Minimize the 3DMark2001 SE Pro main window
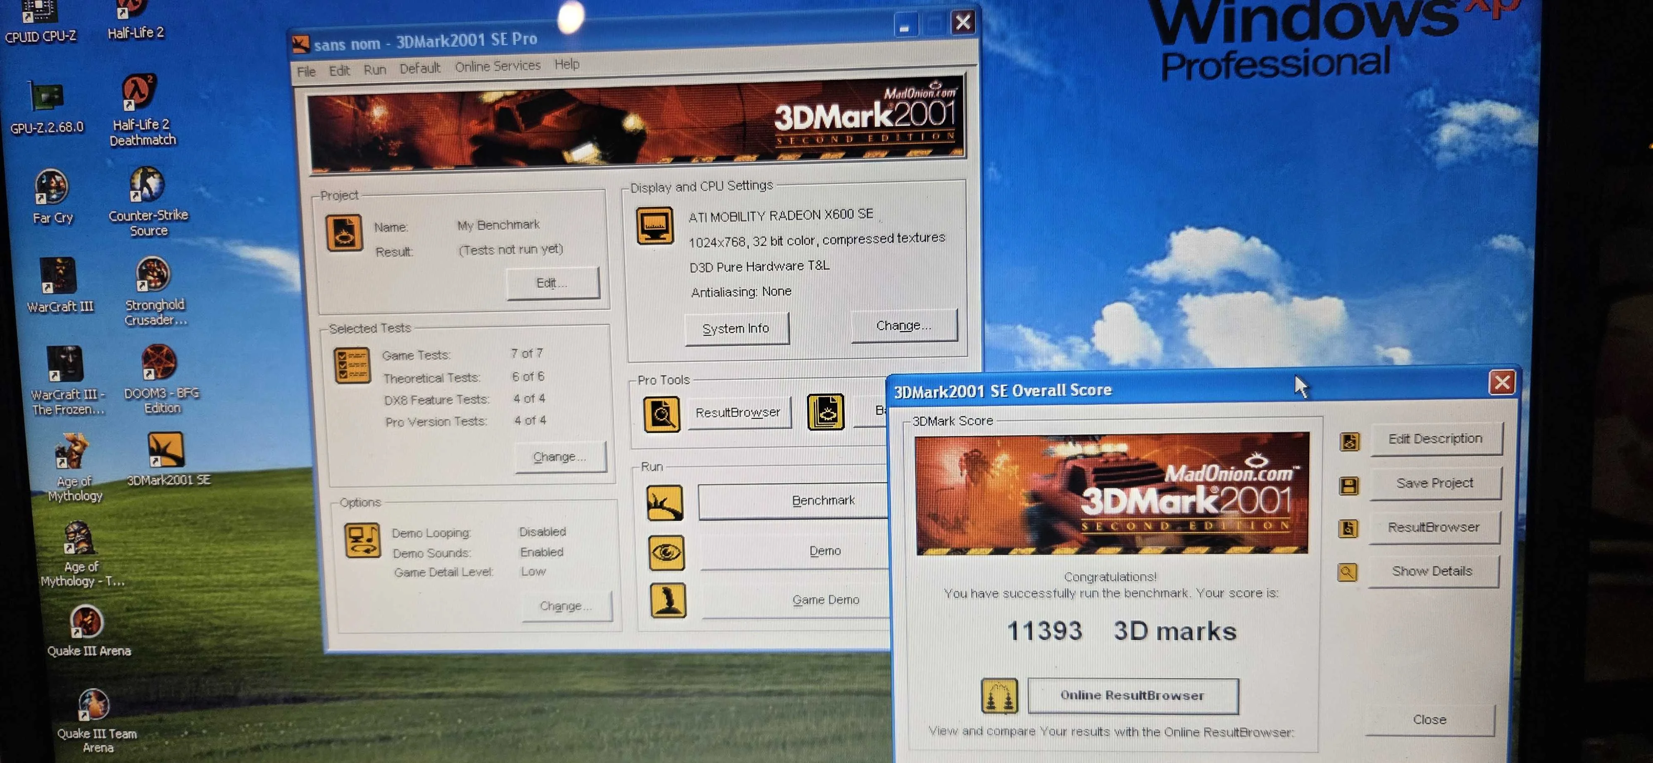This screenshot has width=1653, height=763. coord(905,26)
